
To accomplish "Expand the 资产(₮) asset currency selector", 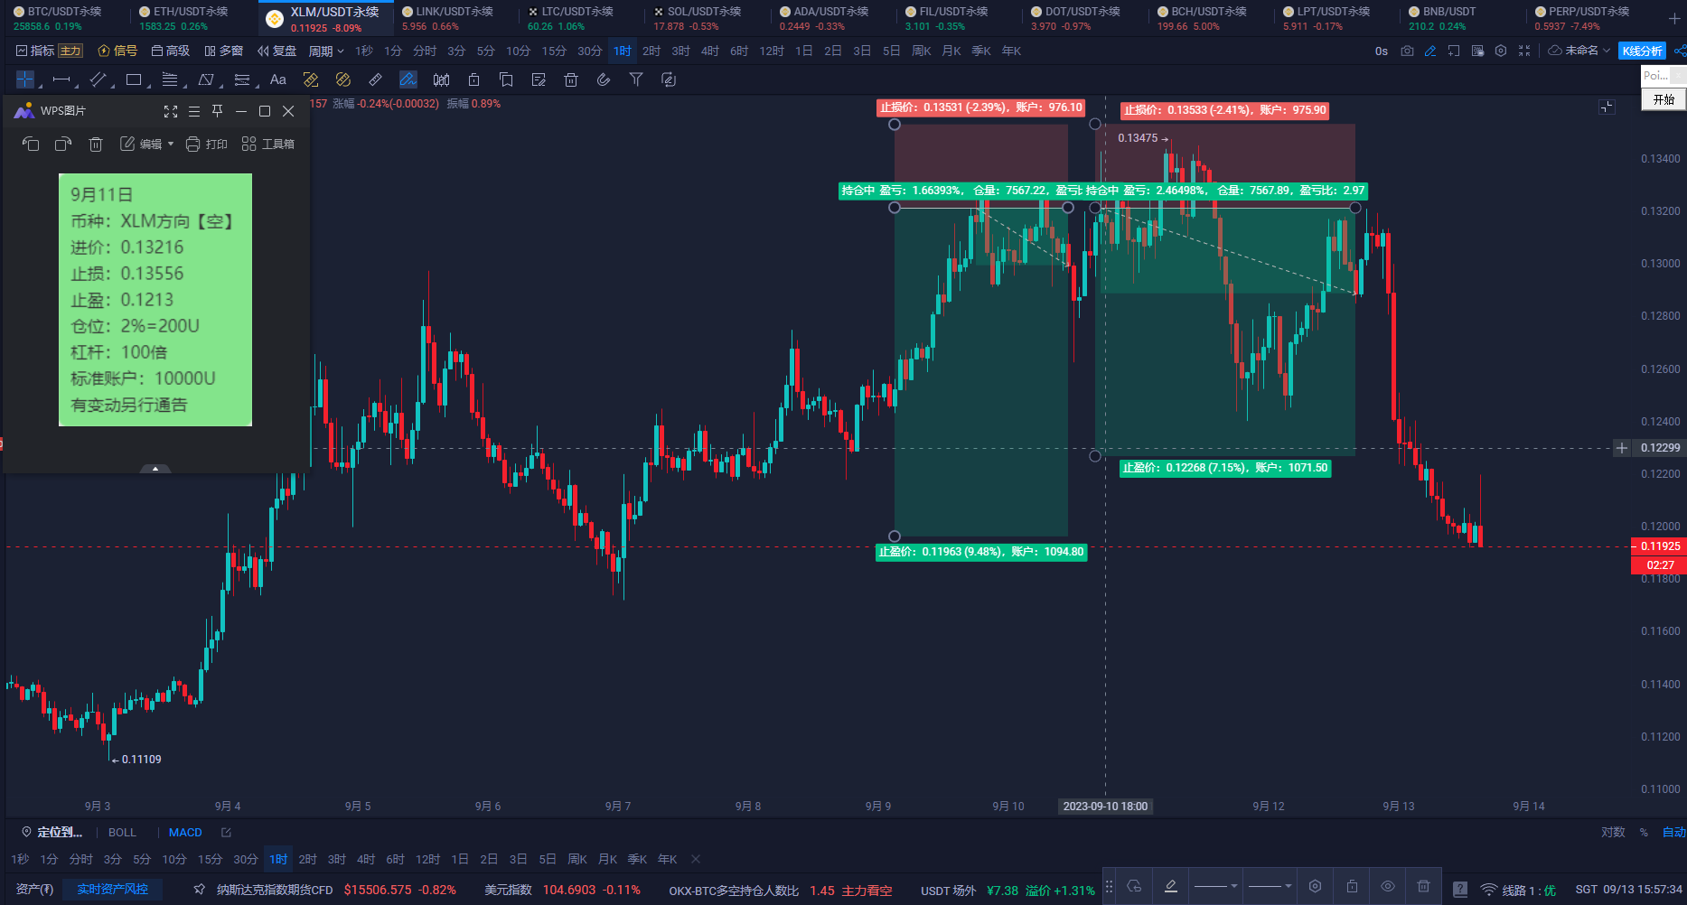I will [34, 889].
